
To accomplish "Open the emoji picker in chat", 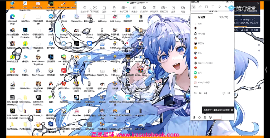I will coord(195,93).
